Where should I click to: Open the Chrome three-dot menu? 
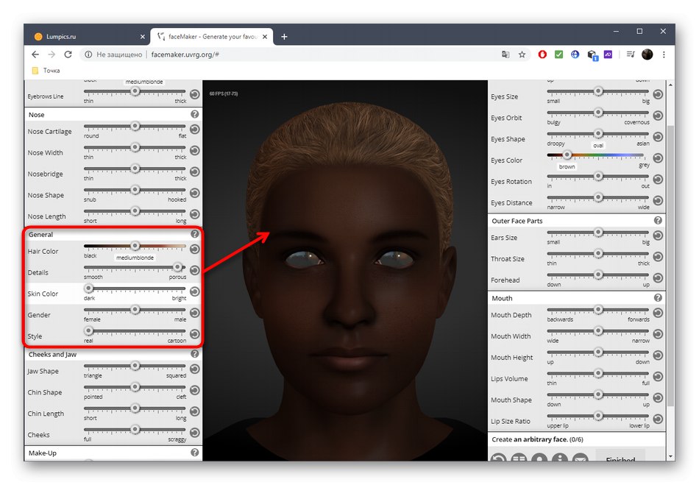click(x=664, y=54)
